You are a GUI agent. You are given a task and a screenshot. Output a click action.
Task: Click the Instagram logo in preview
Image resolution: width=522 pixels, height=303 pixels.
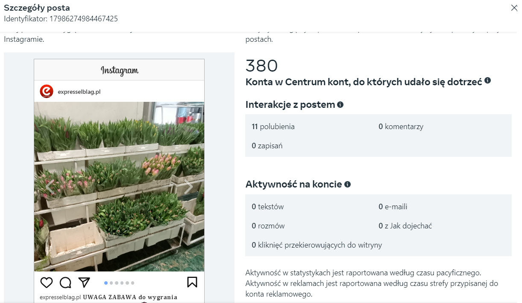pyautogui.click(x=119, y=70)
